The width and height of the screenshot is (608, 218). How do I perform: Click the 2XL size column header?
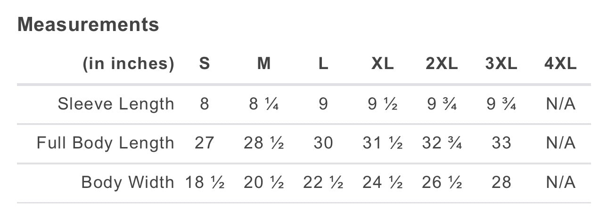442,63
